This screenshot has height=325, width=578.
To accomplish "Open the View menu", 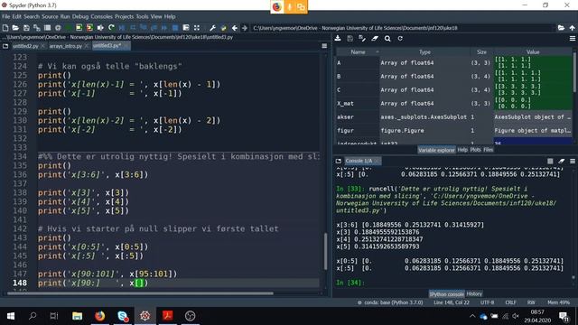I will (x=156, y=16).
